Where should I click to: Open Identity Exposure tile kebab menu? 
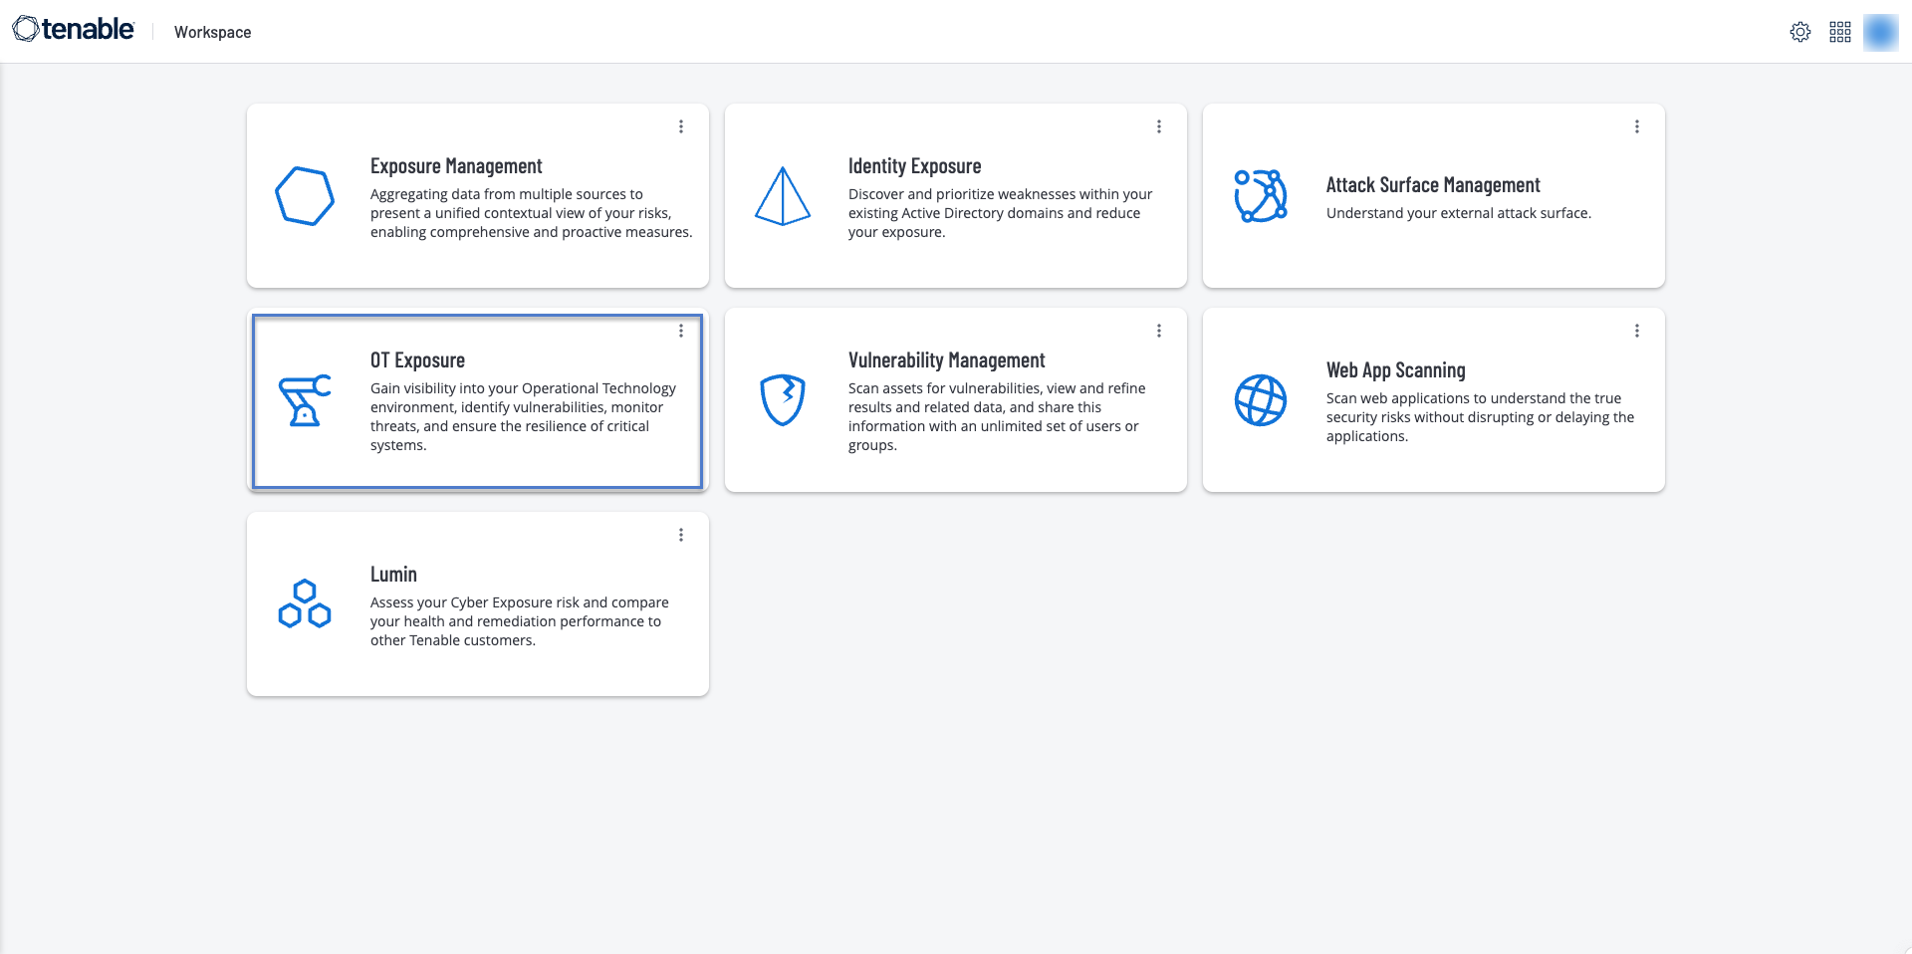click(1159, 126)
